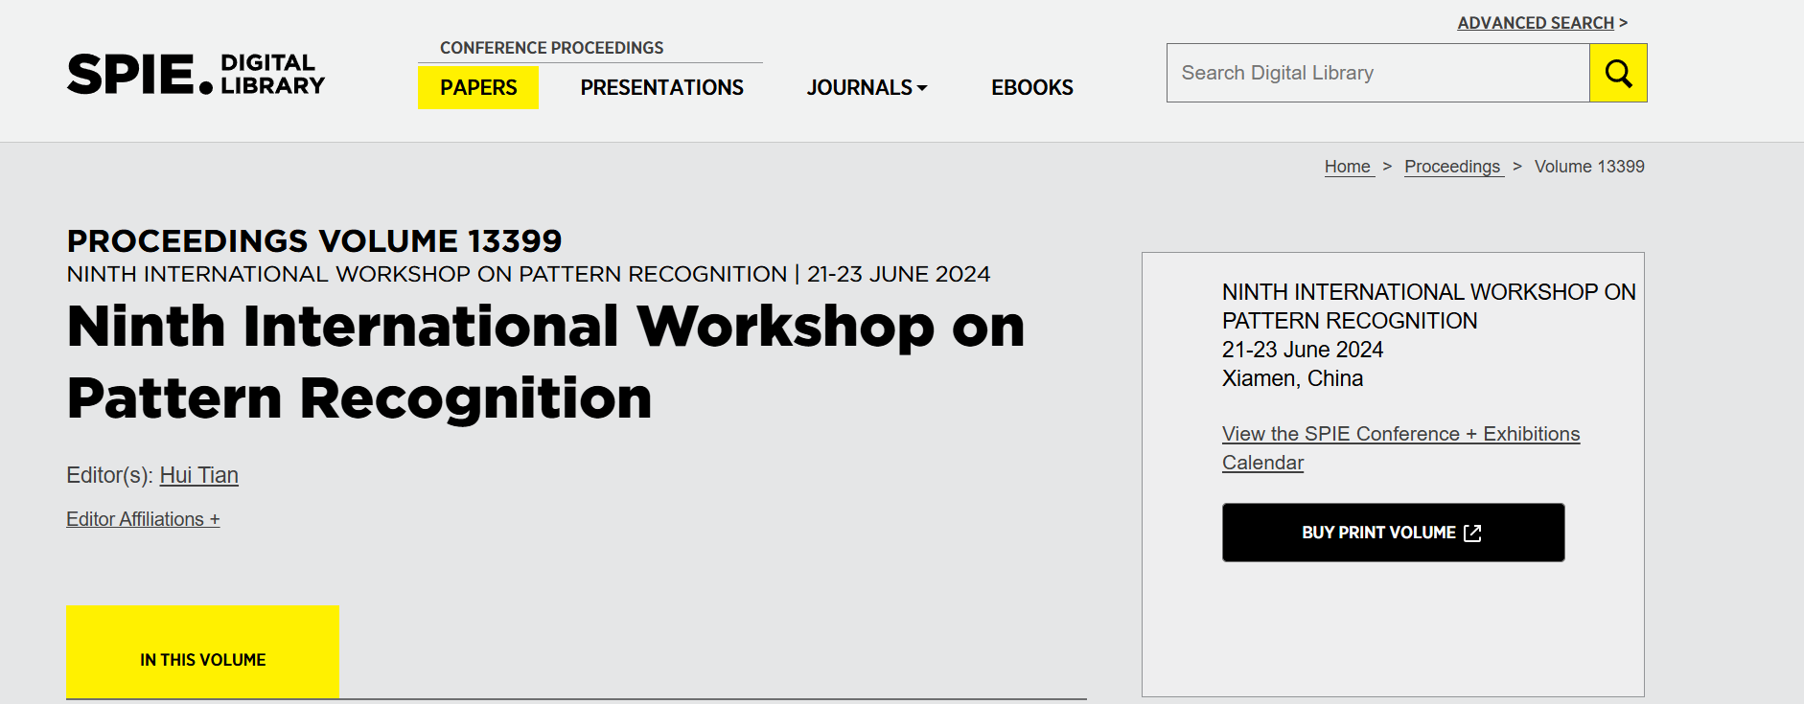The image size is (1804, 704).
Task: View the SPIE Conference + Exhibitions Calendar
Action: pyautogui.click(x=1399, y=435)
